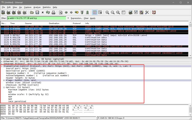Open Find Packet tool
This screenshot has height=120, width=192.
tap(61, 12)
